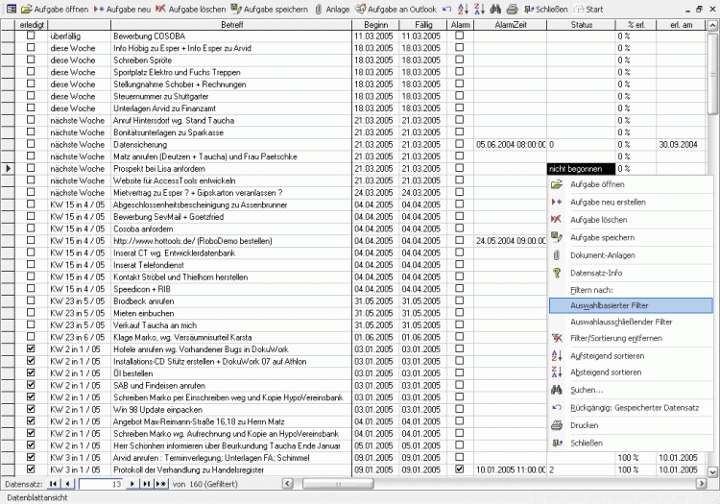Click the printer icon in the toolbar
Screen dimensions: 720x504
click(x=512, y=8)
